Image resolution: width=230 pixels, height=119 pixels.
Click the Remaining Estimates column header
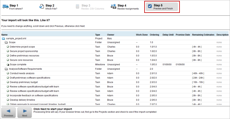(203, 35)
